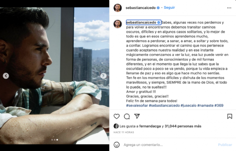The height and width of the screenshot is (151, 236).
Task: Like the post with heart icon
Action: pos(117,116)
